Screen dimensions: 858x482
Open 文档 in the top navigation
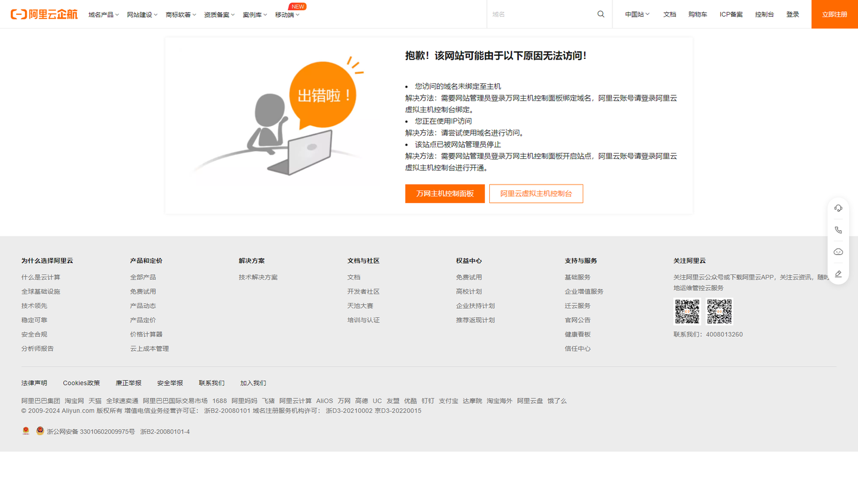tap(670, 14)
